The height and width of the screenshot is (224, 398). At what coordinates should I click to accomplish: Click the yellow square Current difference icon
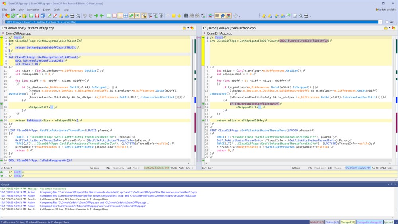[x=174, y=16]
